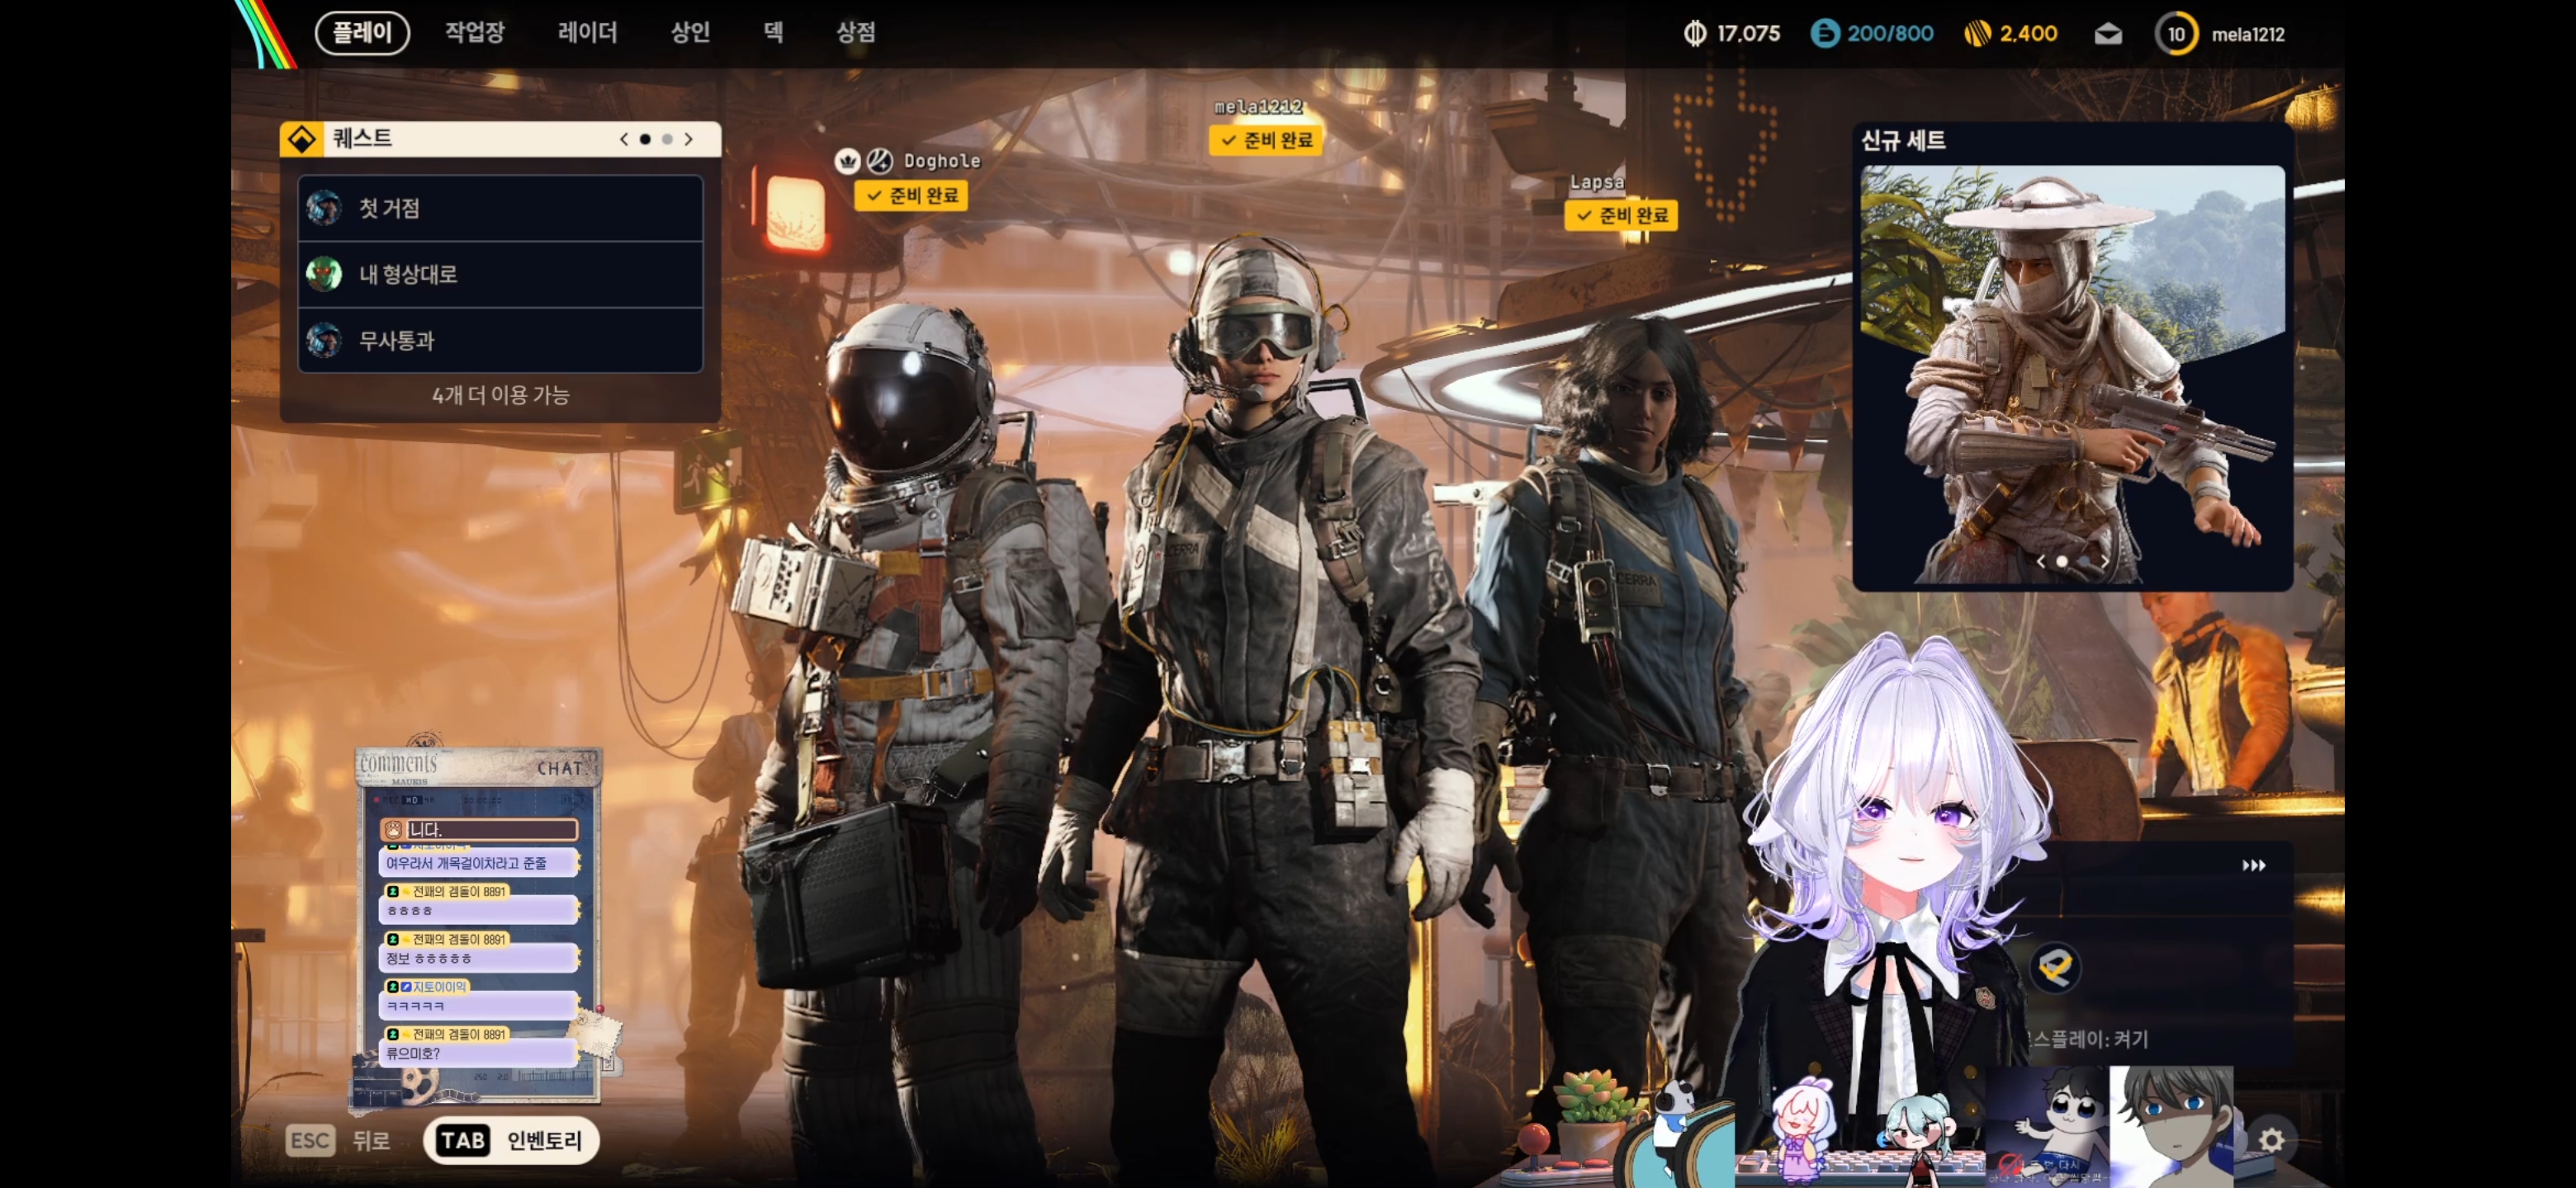Open the 상인 tab
2576x1188 pixels.
click(690, 33)
